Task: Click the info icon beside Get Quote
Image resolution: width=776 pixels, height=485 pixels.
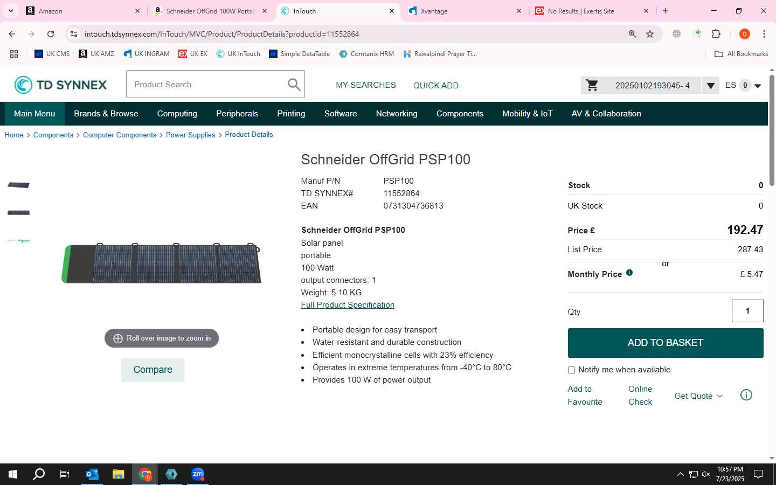Action: pyautogui.click(x=746, y=395)
